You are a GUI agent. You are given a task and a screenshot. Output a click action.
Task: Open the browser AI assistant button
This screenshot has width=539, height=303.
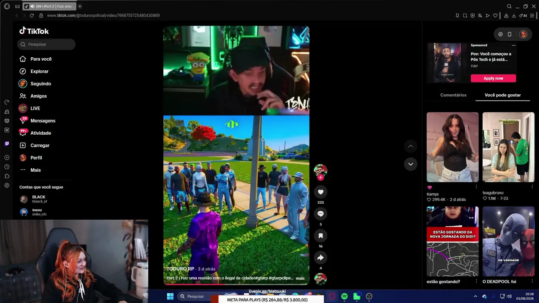523,16
